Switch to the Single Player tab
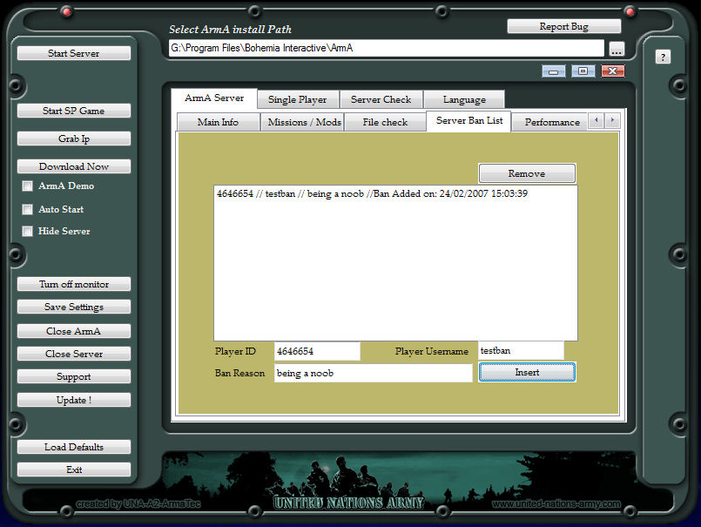 tap(297, 99)
